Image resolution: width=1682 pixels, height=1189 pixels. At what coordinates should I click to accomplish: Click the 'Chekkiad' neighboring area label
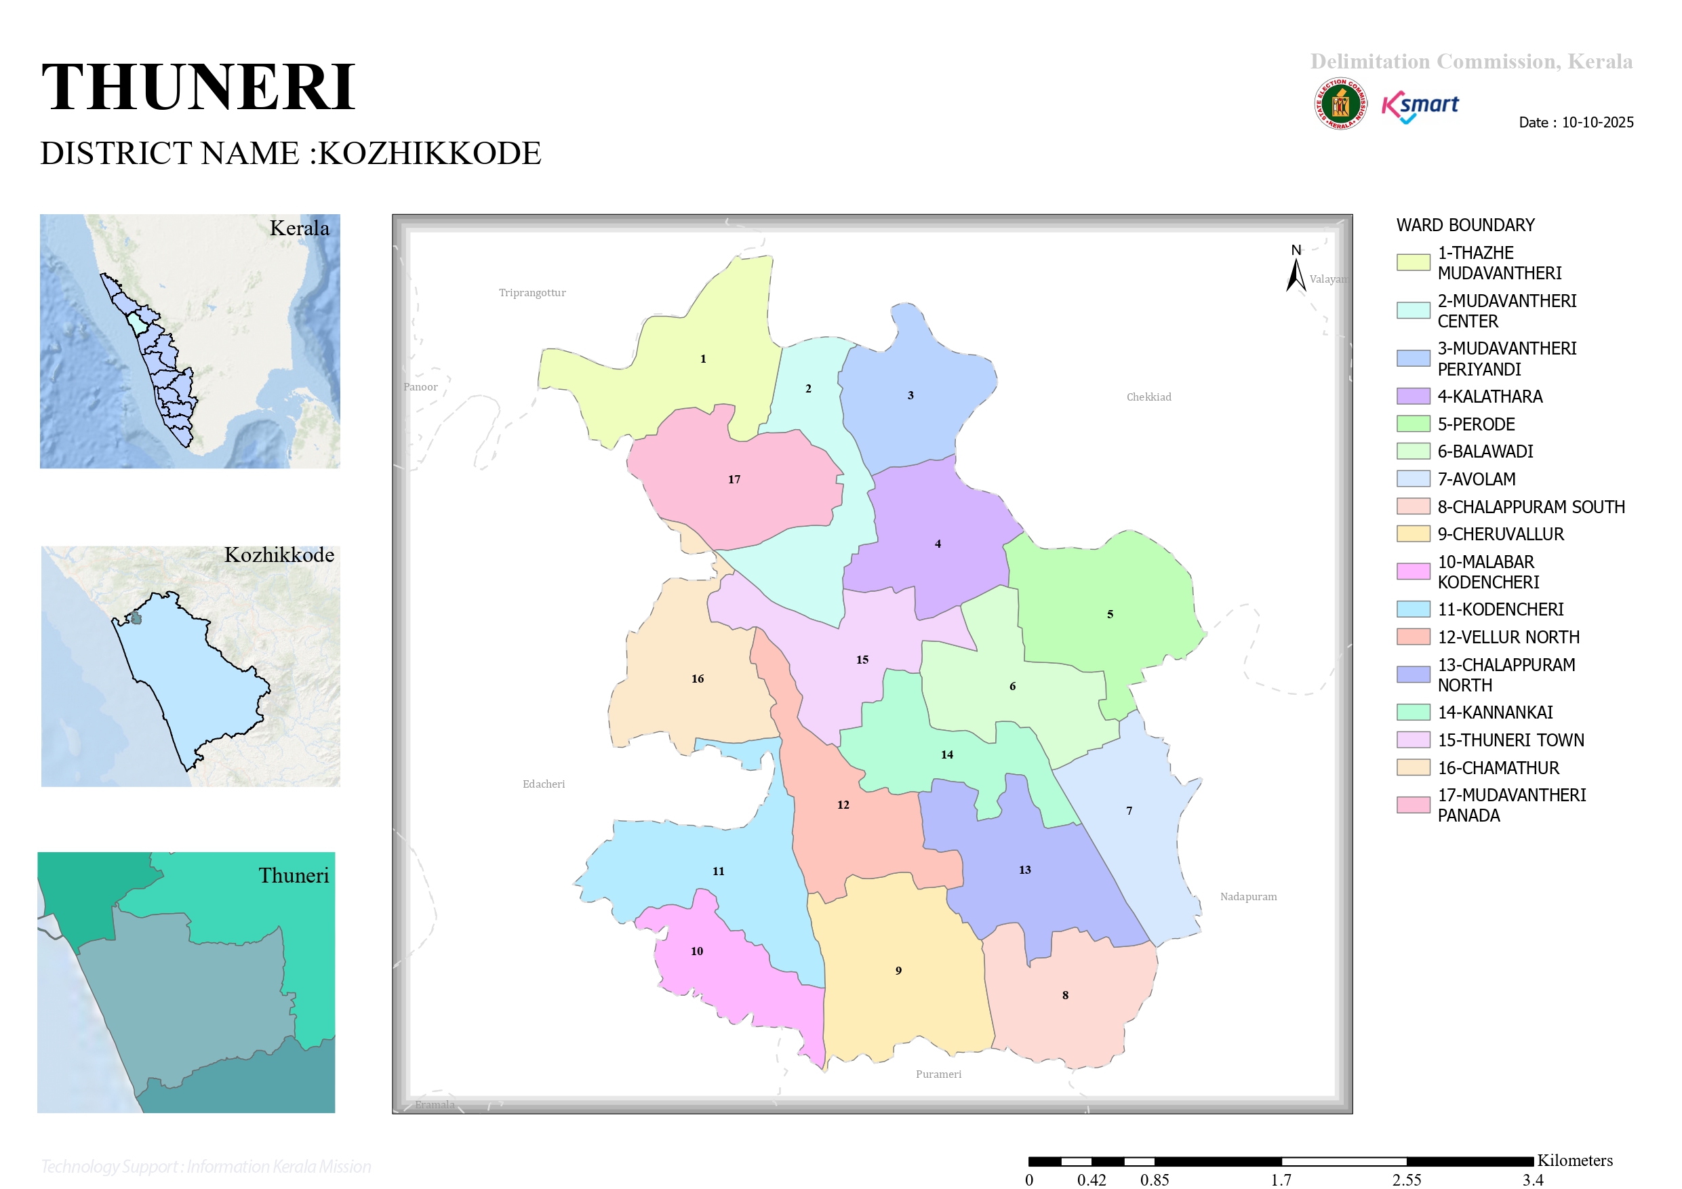coord(1148,397)
